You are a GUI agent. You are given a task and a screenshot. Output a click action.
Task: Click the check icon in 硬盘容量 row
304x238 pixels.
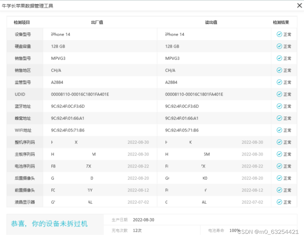(x=279, y=46)
